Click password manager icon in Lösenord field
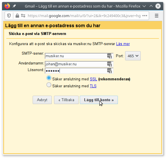 [x=110, y=71]
